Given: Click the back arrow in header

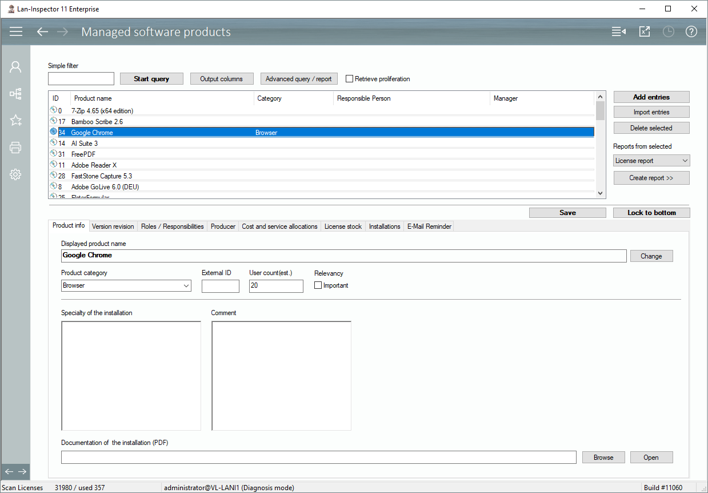Looking at the screenshot, I should point(42,32).
